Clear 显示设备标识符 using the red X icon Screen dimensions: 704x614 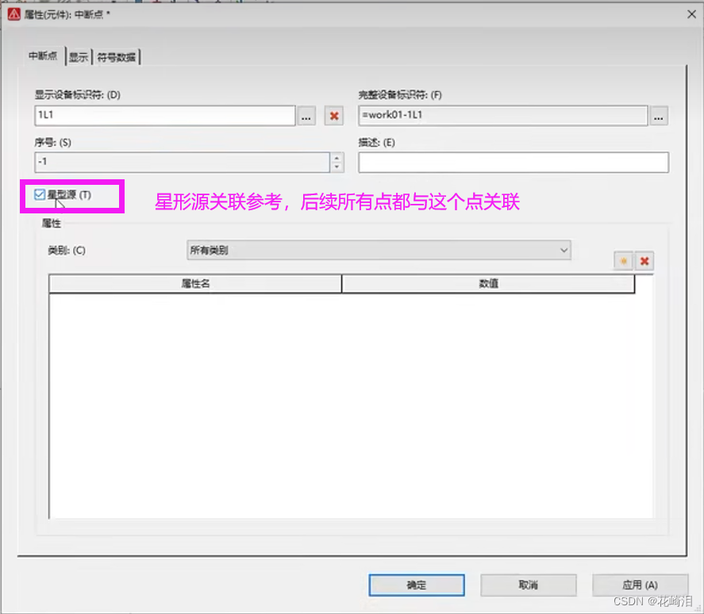[333, 115]
